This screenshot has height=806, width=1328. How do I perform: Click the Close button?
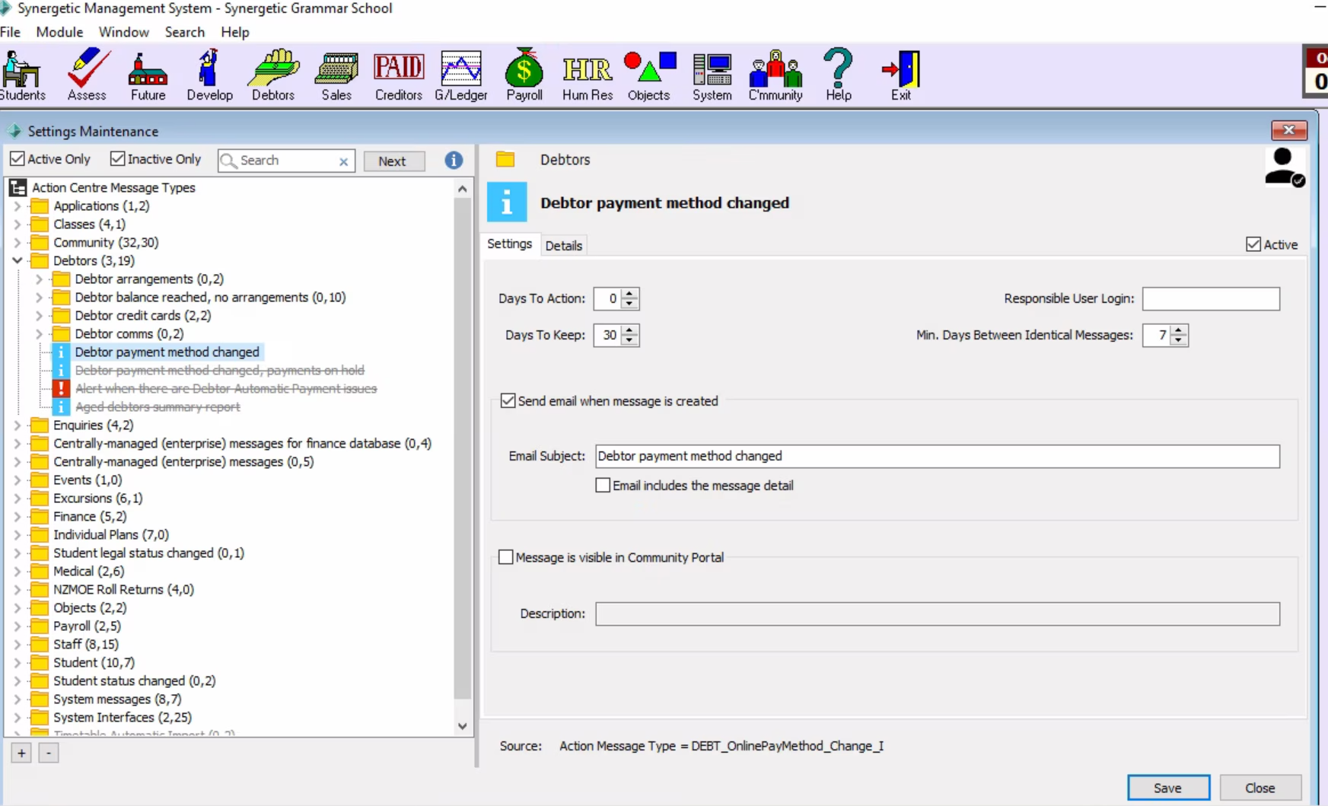1260,788
